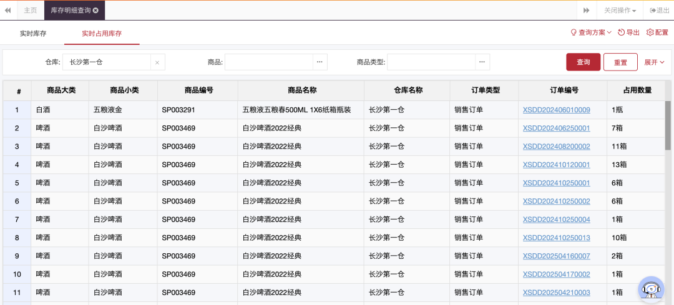Click the 商品大类 column header

coord(60,90)
